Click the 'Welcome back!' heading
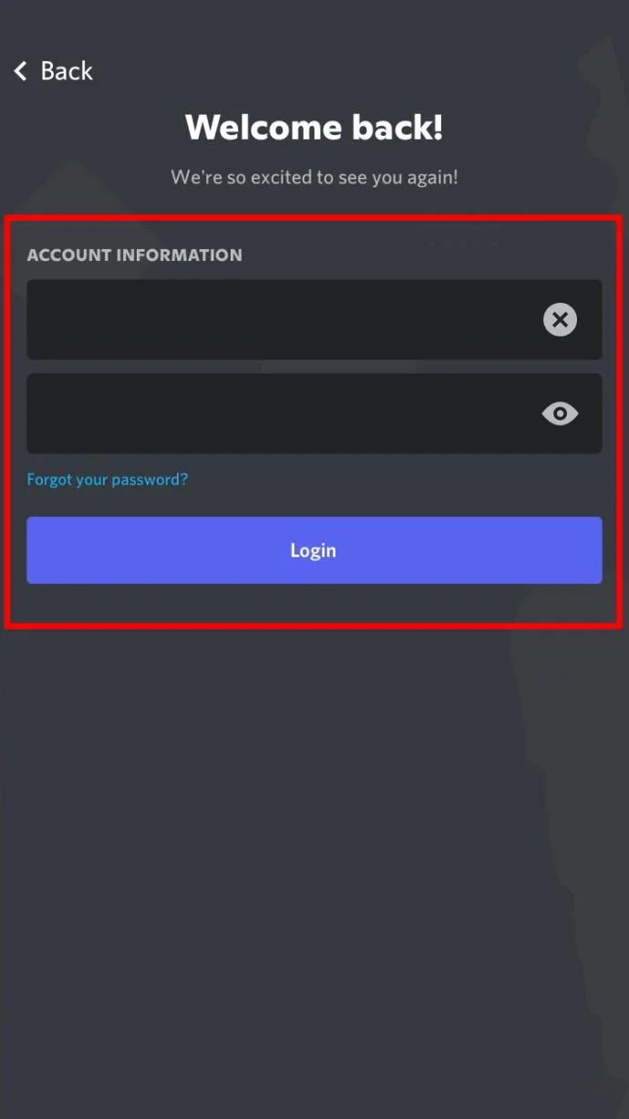This screenshot has width=629, height=1119. pyautogui.click(x=314, y=127)
